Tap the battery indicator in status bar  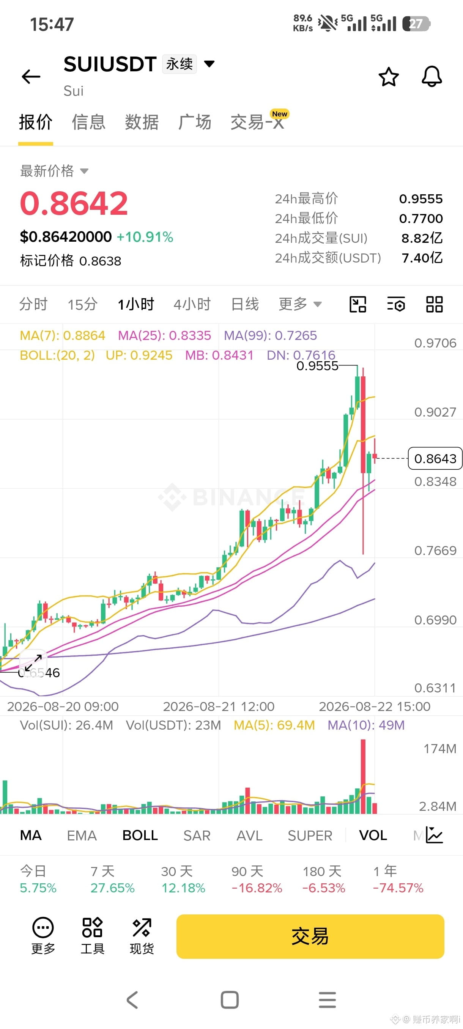[416, 24]
